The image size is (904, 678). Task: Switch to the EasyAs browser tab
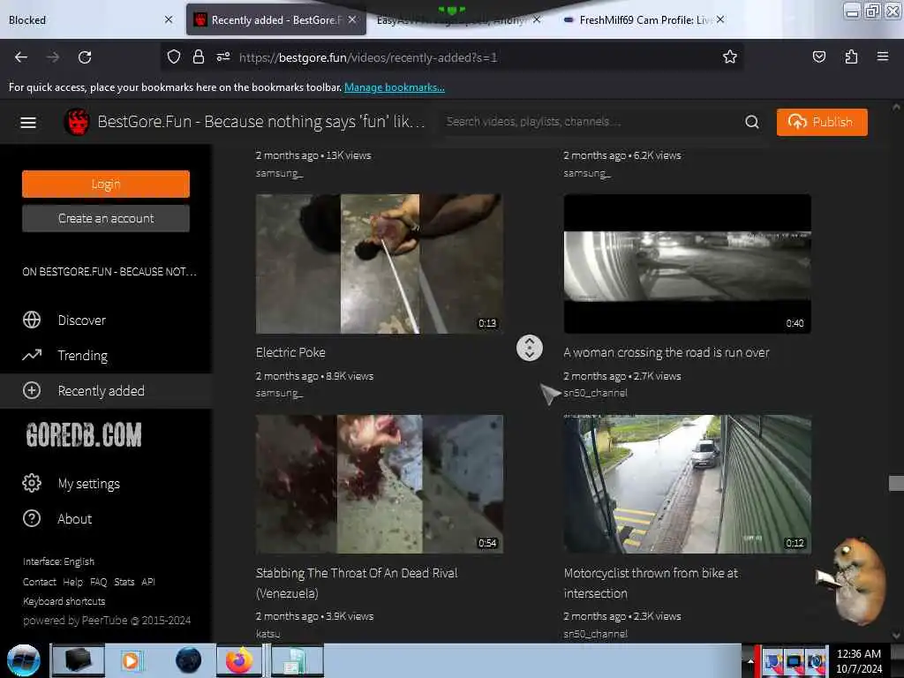(x=453, y=20)
